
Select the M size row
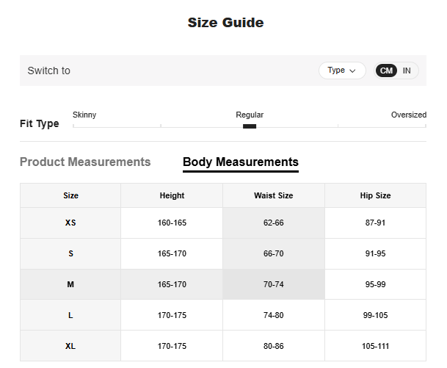pos(70,284)
